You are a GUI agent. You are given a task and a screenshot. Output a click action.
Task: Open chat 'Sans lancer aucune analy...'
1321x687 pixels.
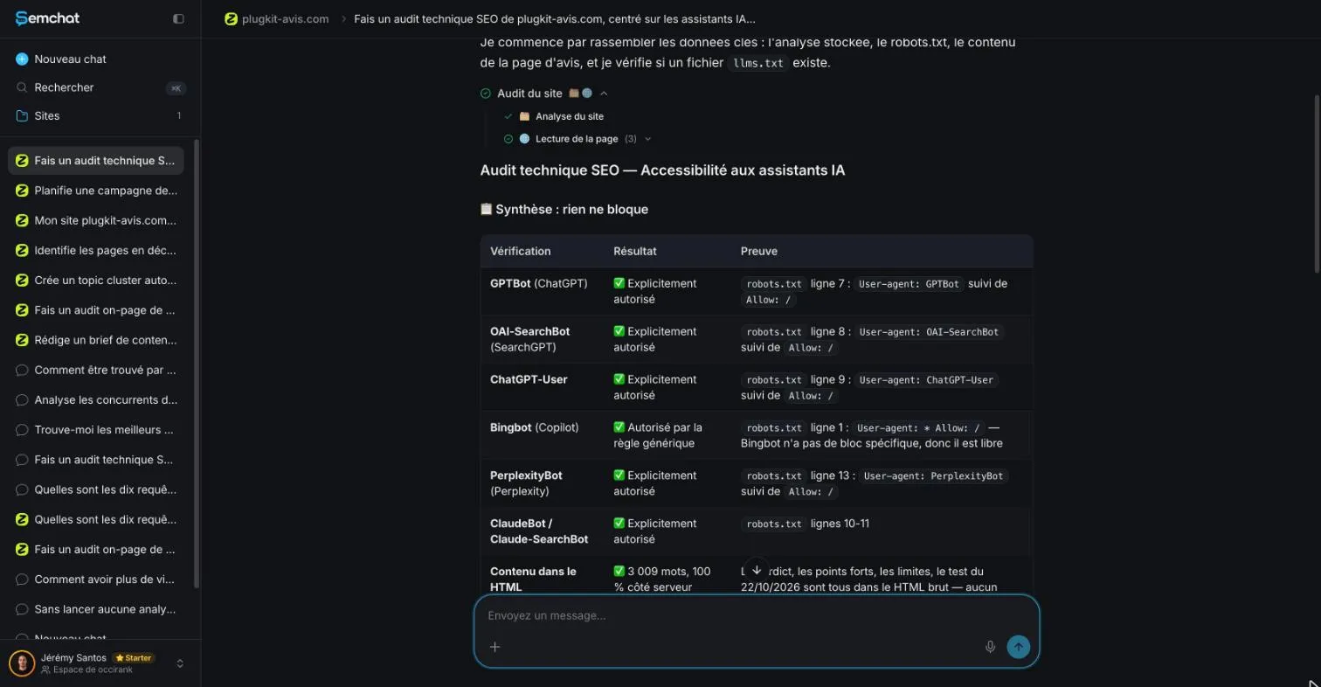(x=96, y=609)
